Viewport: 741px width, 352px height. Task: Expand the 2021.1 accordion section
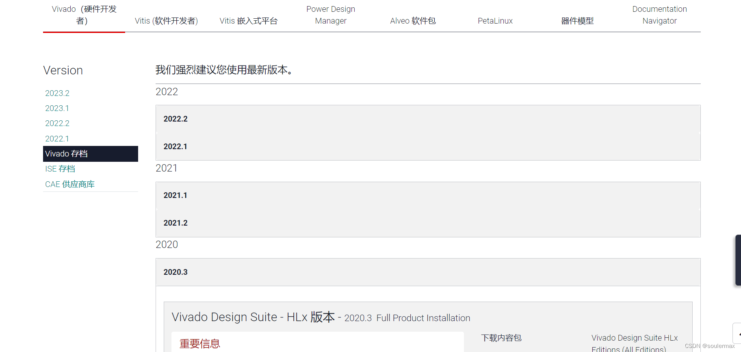[428, 195]
